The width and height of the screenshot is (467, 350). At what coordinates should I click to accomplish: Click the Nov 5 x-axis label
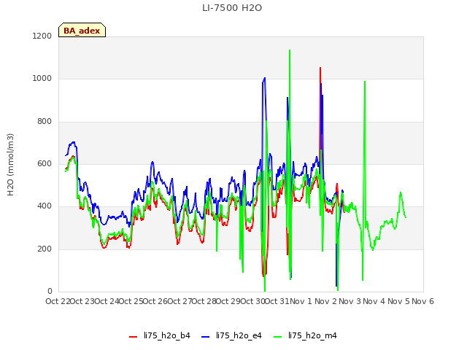coord(398,301)
